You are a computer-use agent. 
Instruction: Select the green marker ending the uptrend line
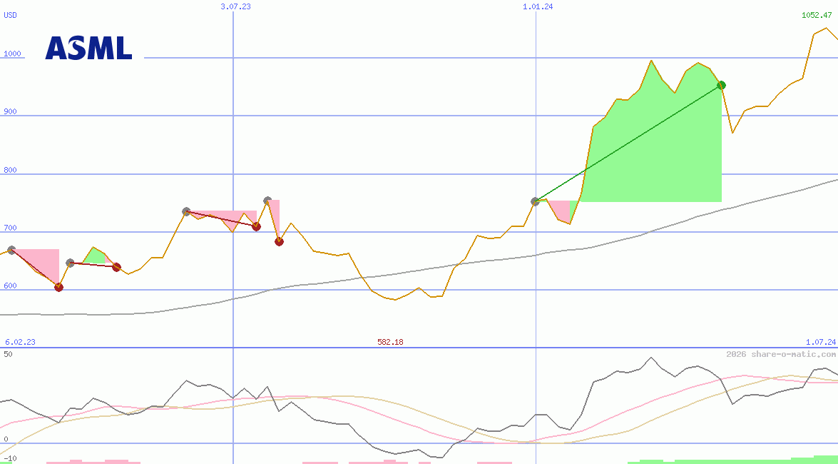pos(722,84)
